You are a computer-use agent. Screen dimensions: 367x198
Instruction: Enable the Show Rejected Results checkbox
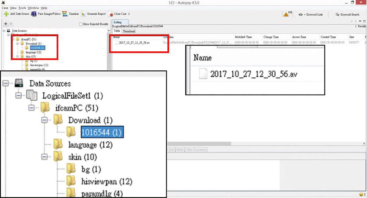[80, 24]
